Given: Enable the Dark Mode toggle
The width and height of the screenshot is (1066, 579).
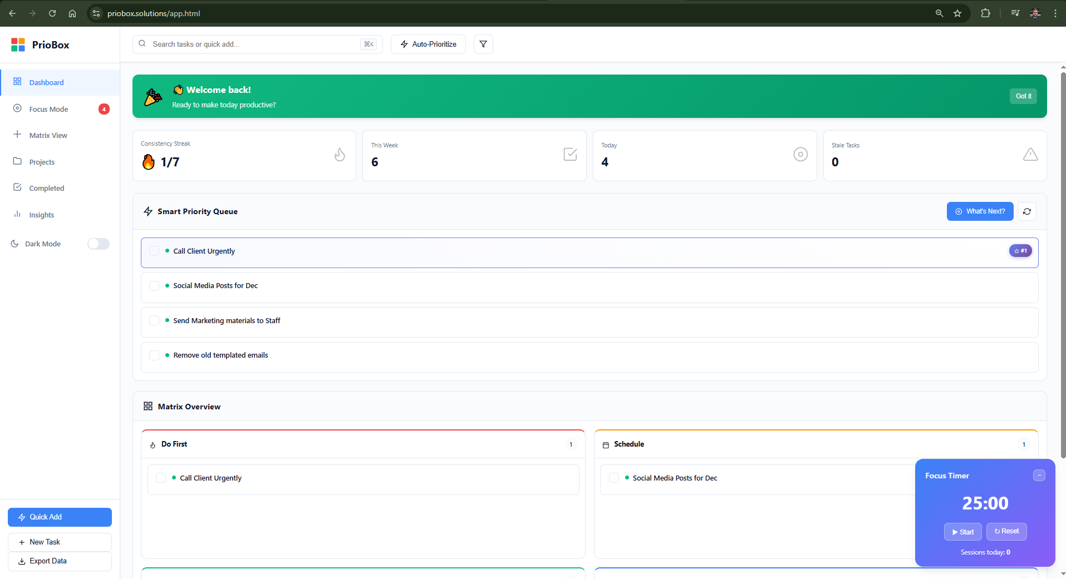Looking at the screenshot, I should tap(98, 244).
